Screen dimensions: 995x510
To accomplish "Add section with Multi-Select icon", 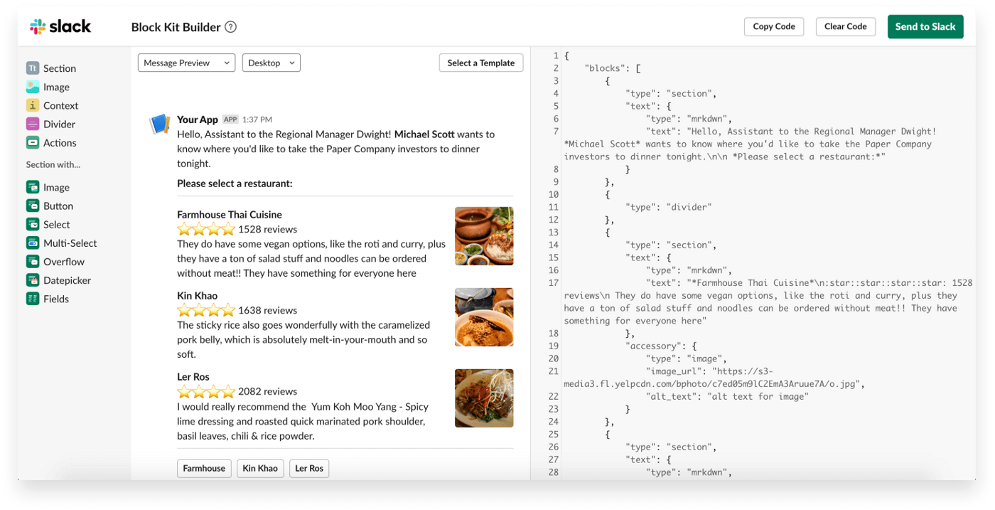I will pyautogui.click(x=33, y=243).
